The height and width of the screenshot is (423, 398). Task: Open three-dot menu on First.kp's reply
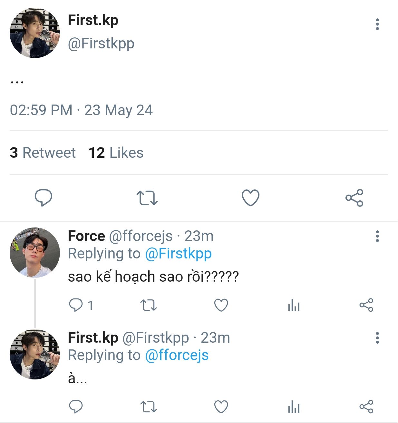tap(377, 338)
